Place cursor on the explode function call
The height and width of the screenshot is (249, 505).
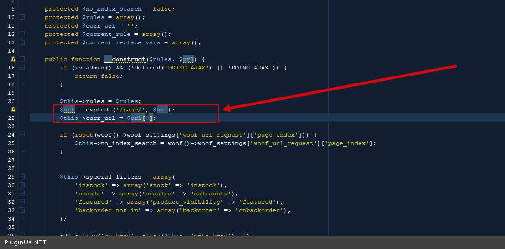click(x=98, y=110)
